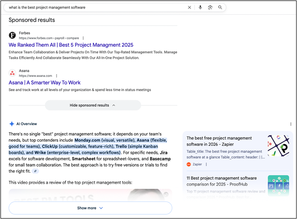Screen dimensions: 297x219
Task: Click the Forbes site name text
Action: 25,33
